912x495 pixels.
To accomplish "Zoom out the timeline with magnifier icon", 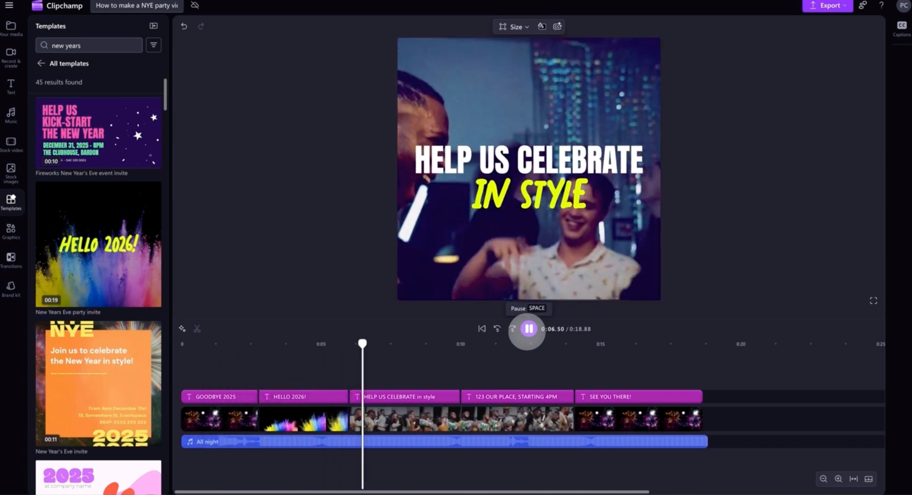I will (x=823, y=479).
